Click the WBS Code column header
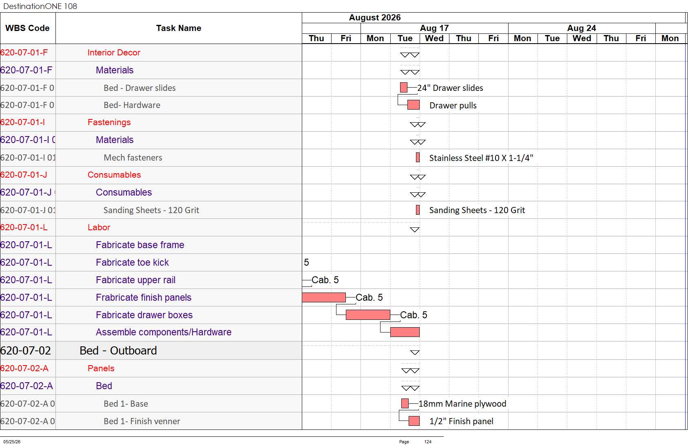The image size is (688, 447). pyautogui.click(x=28, y=28)
